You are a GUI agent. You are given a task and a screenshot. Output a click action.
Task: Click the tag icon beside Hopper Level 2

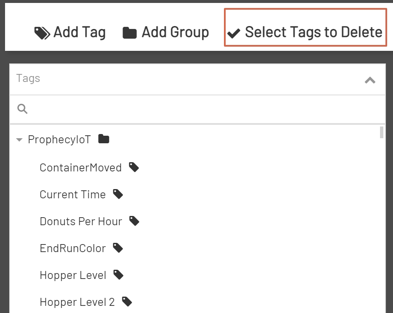coord(128,301)
